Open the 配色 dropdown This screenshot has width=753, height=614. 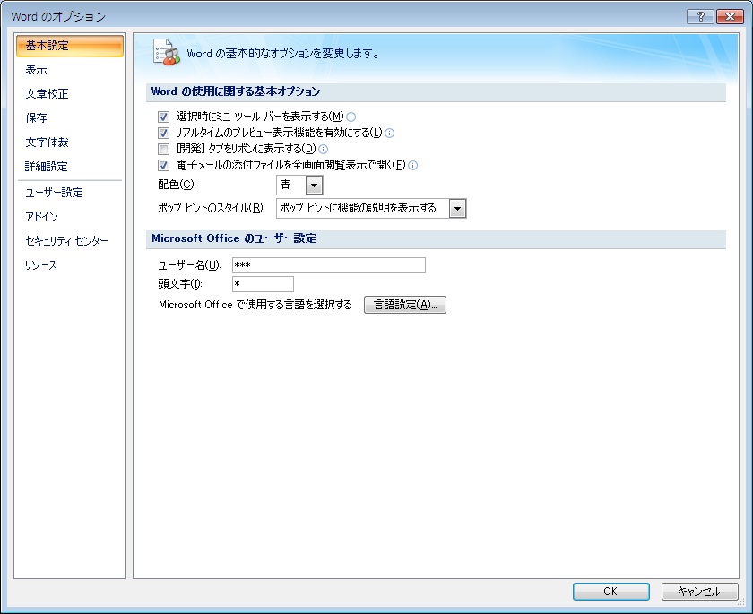pos(316,185)
